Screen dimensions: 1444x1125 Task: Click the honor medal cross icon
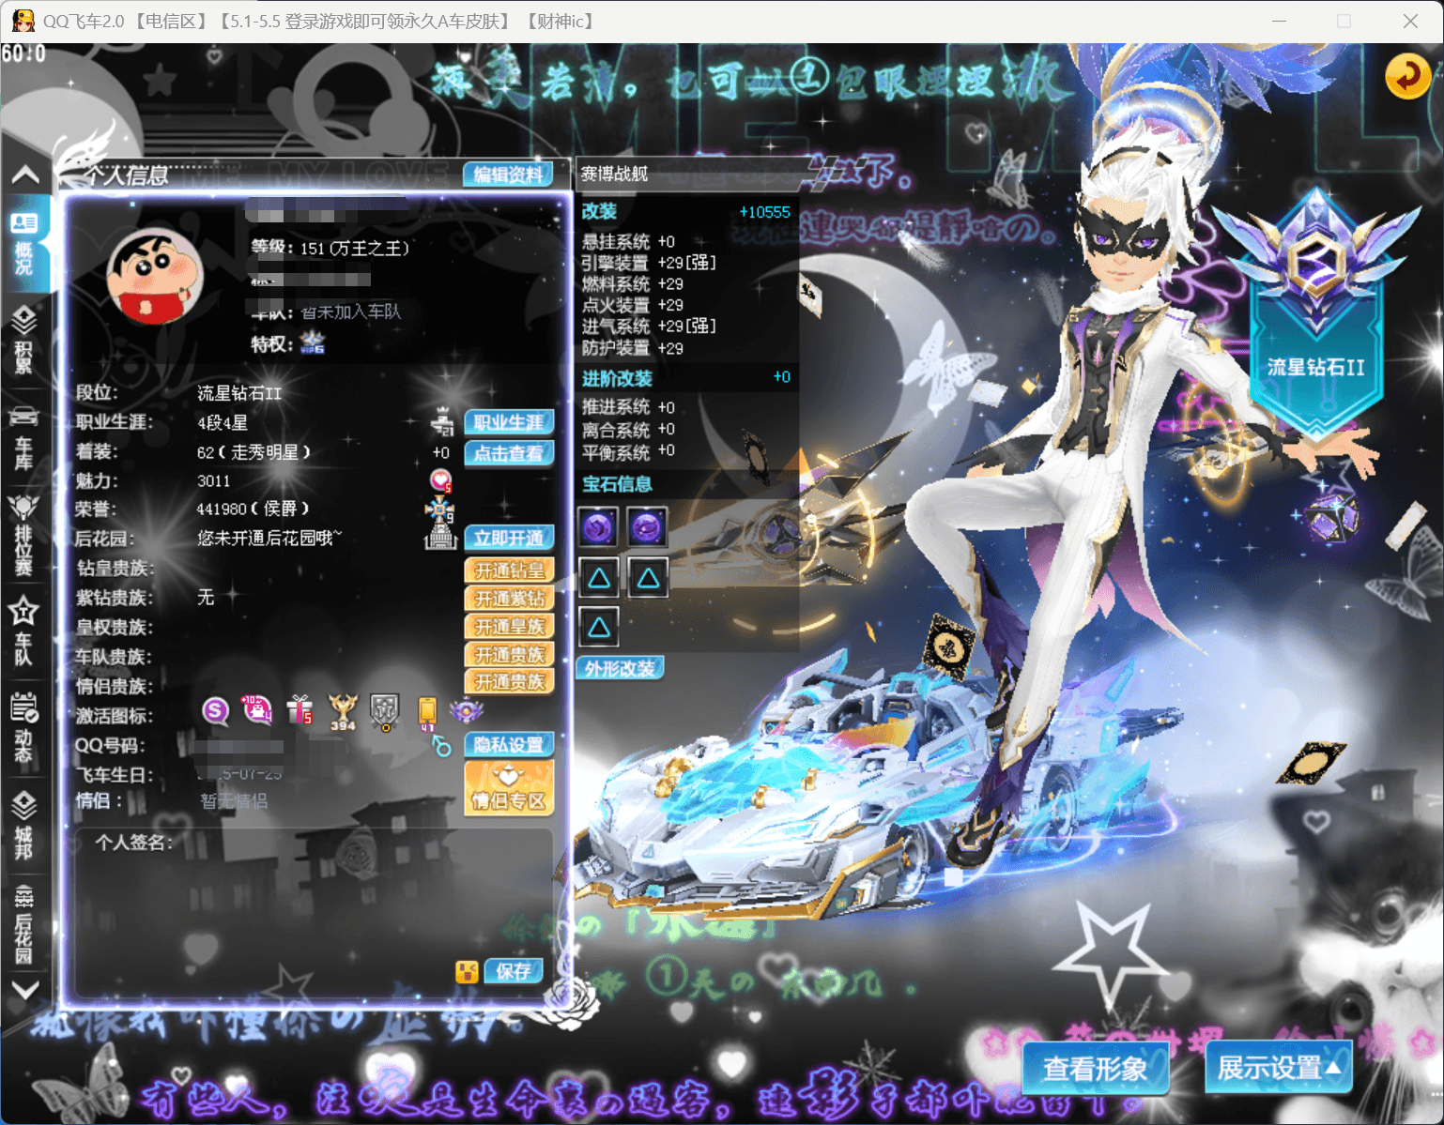point(439,510)
